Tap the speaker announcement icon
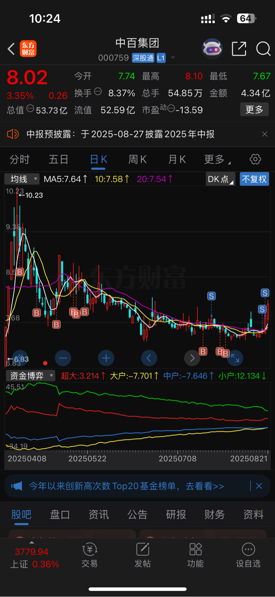 13,134
